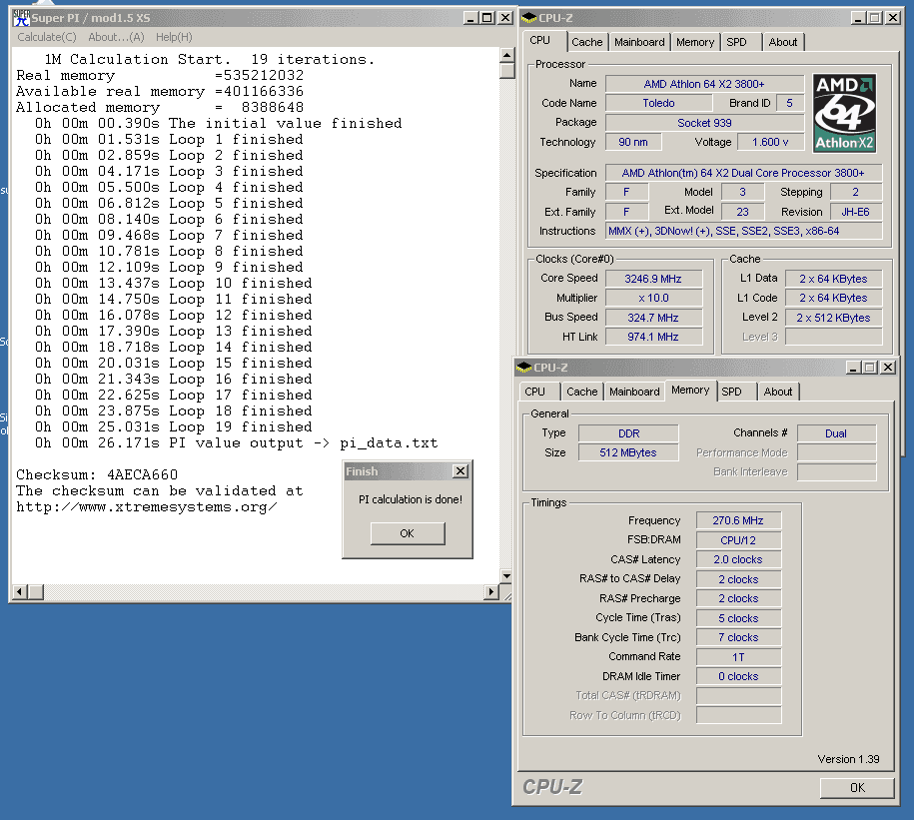Click the Super PI vertical scrollbar down arrow
This screenshot has height=820, width=915.
point(506,576)
